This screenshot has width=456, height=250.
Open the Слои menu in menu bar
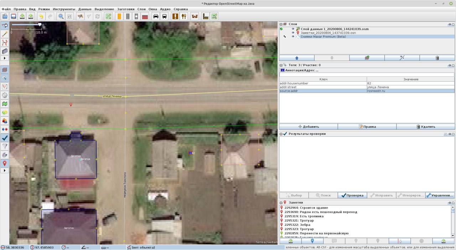141,9
